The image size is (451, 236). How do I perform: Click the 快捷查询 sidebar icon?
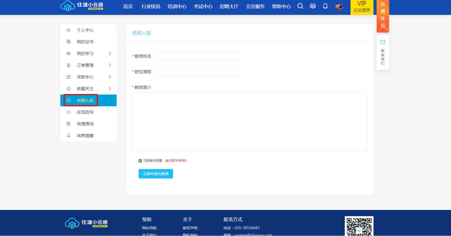coord(69,124)
